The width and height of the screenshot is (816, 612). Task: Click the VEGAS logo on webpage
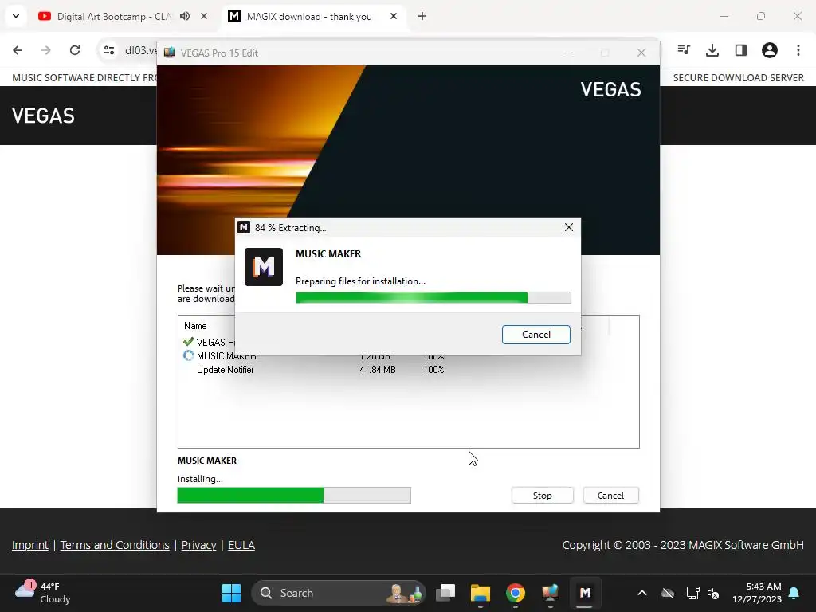click(x=43, y=116)
